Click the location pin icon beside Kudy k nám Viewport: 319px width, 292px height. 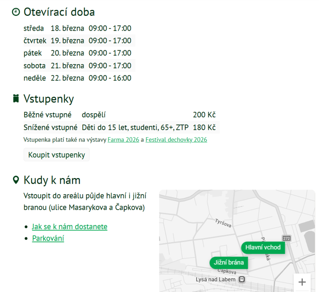pyautogui.click(x=16, y=180)
